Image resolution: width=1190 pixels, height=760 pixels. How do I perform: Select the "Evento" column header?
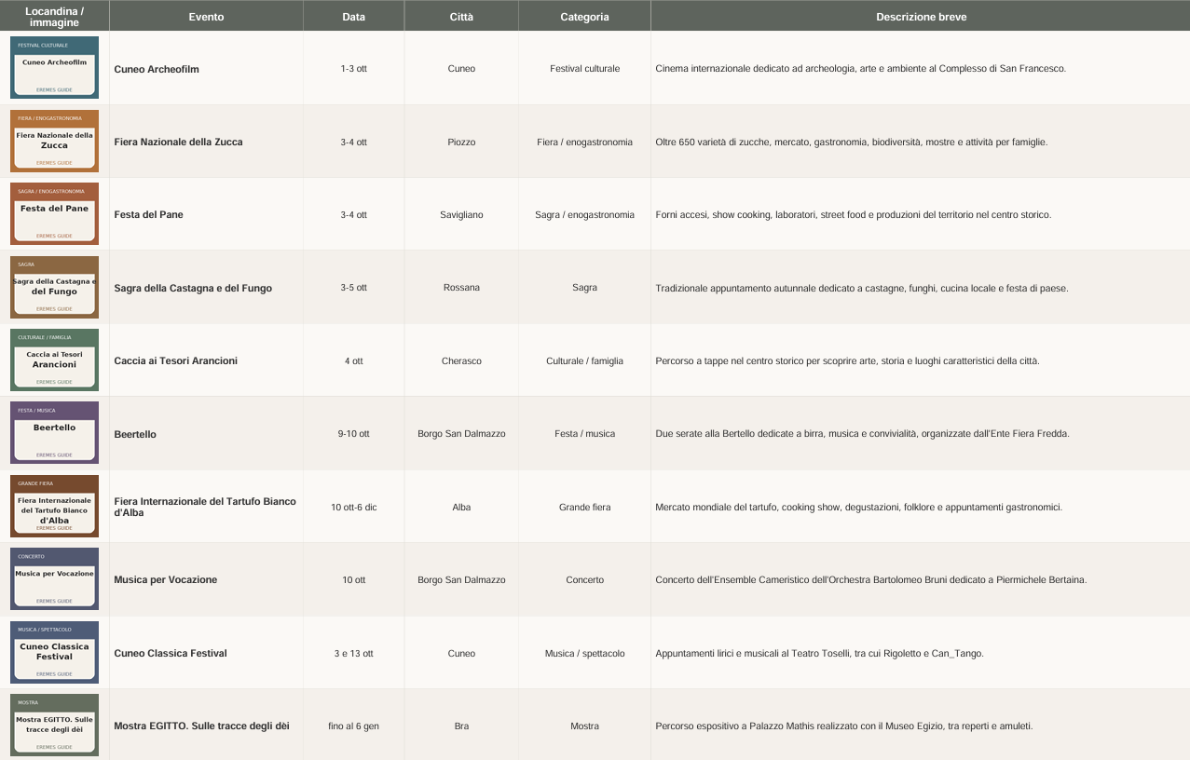(206, 17)
